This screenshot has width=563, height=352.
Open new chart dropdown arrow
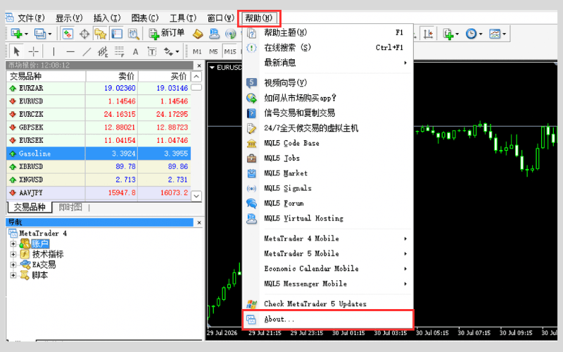(x=26, y=34)
